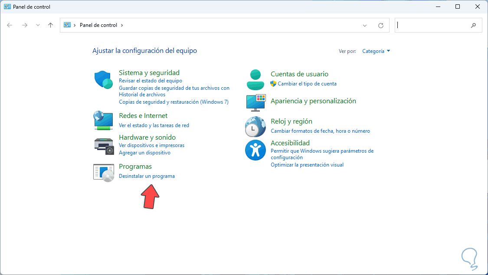This screenshot has height=275, width=488.
Task: Open Hardware y sonido category
Action: pos(147,137)
